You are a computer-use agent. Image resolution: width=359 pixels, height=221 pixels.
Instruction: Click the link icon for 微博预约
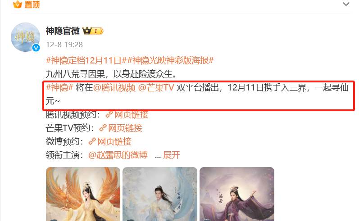click(x=92, y=141)
